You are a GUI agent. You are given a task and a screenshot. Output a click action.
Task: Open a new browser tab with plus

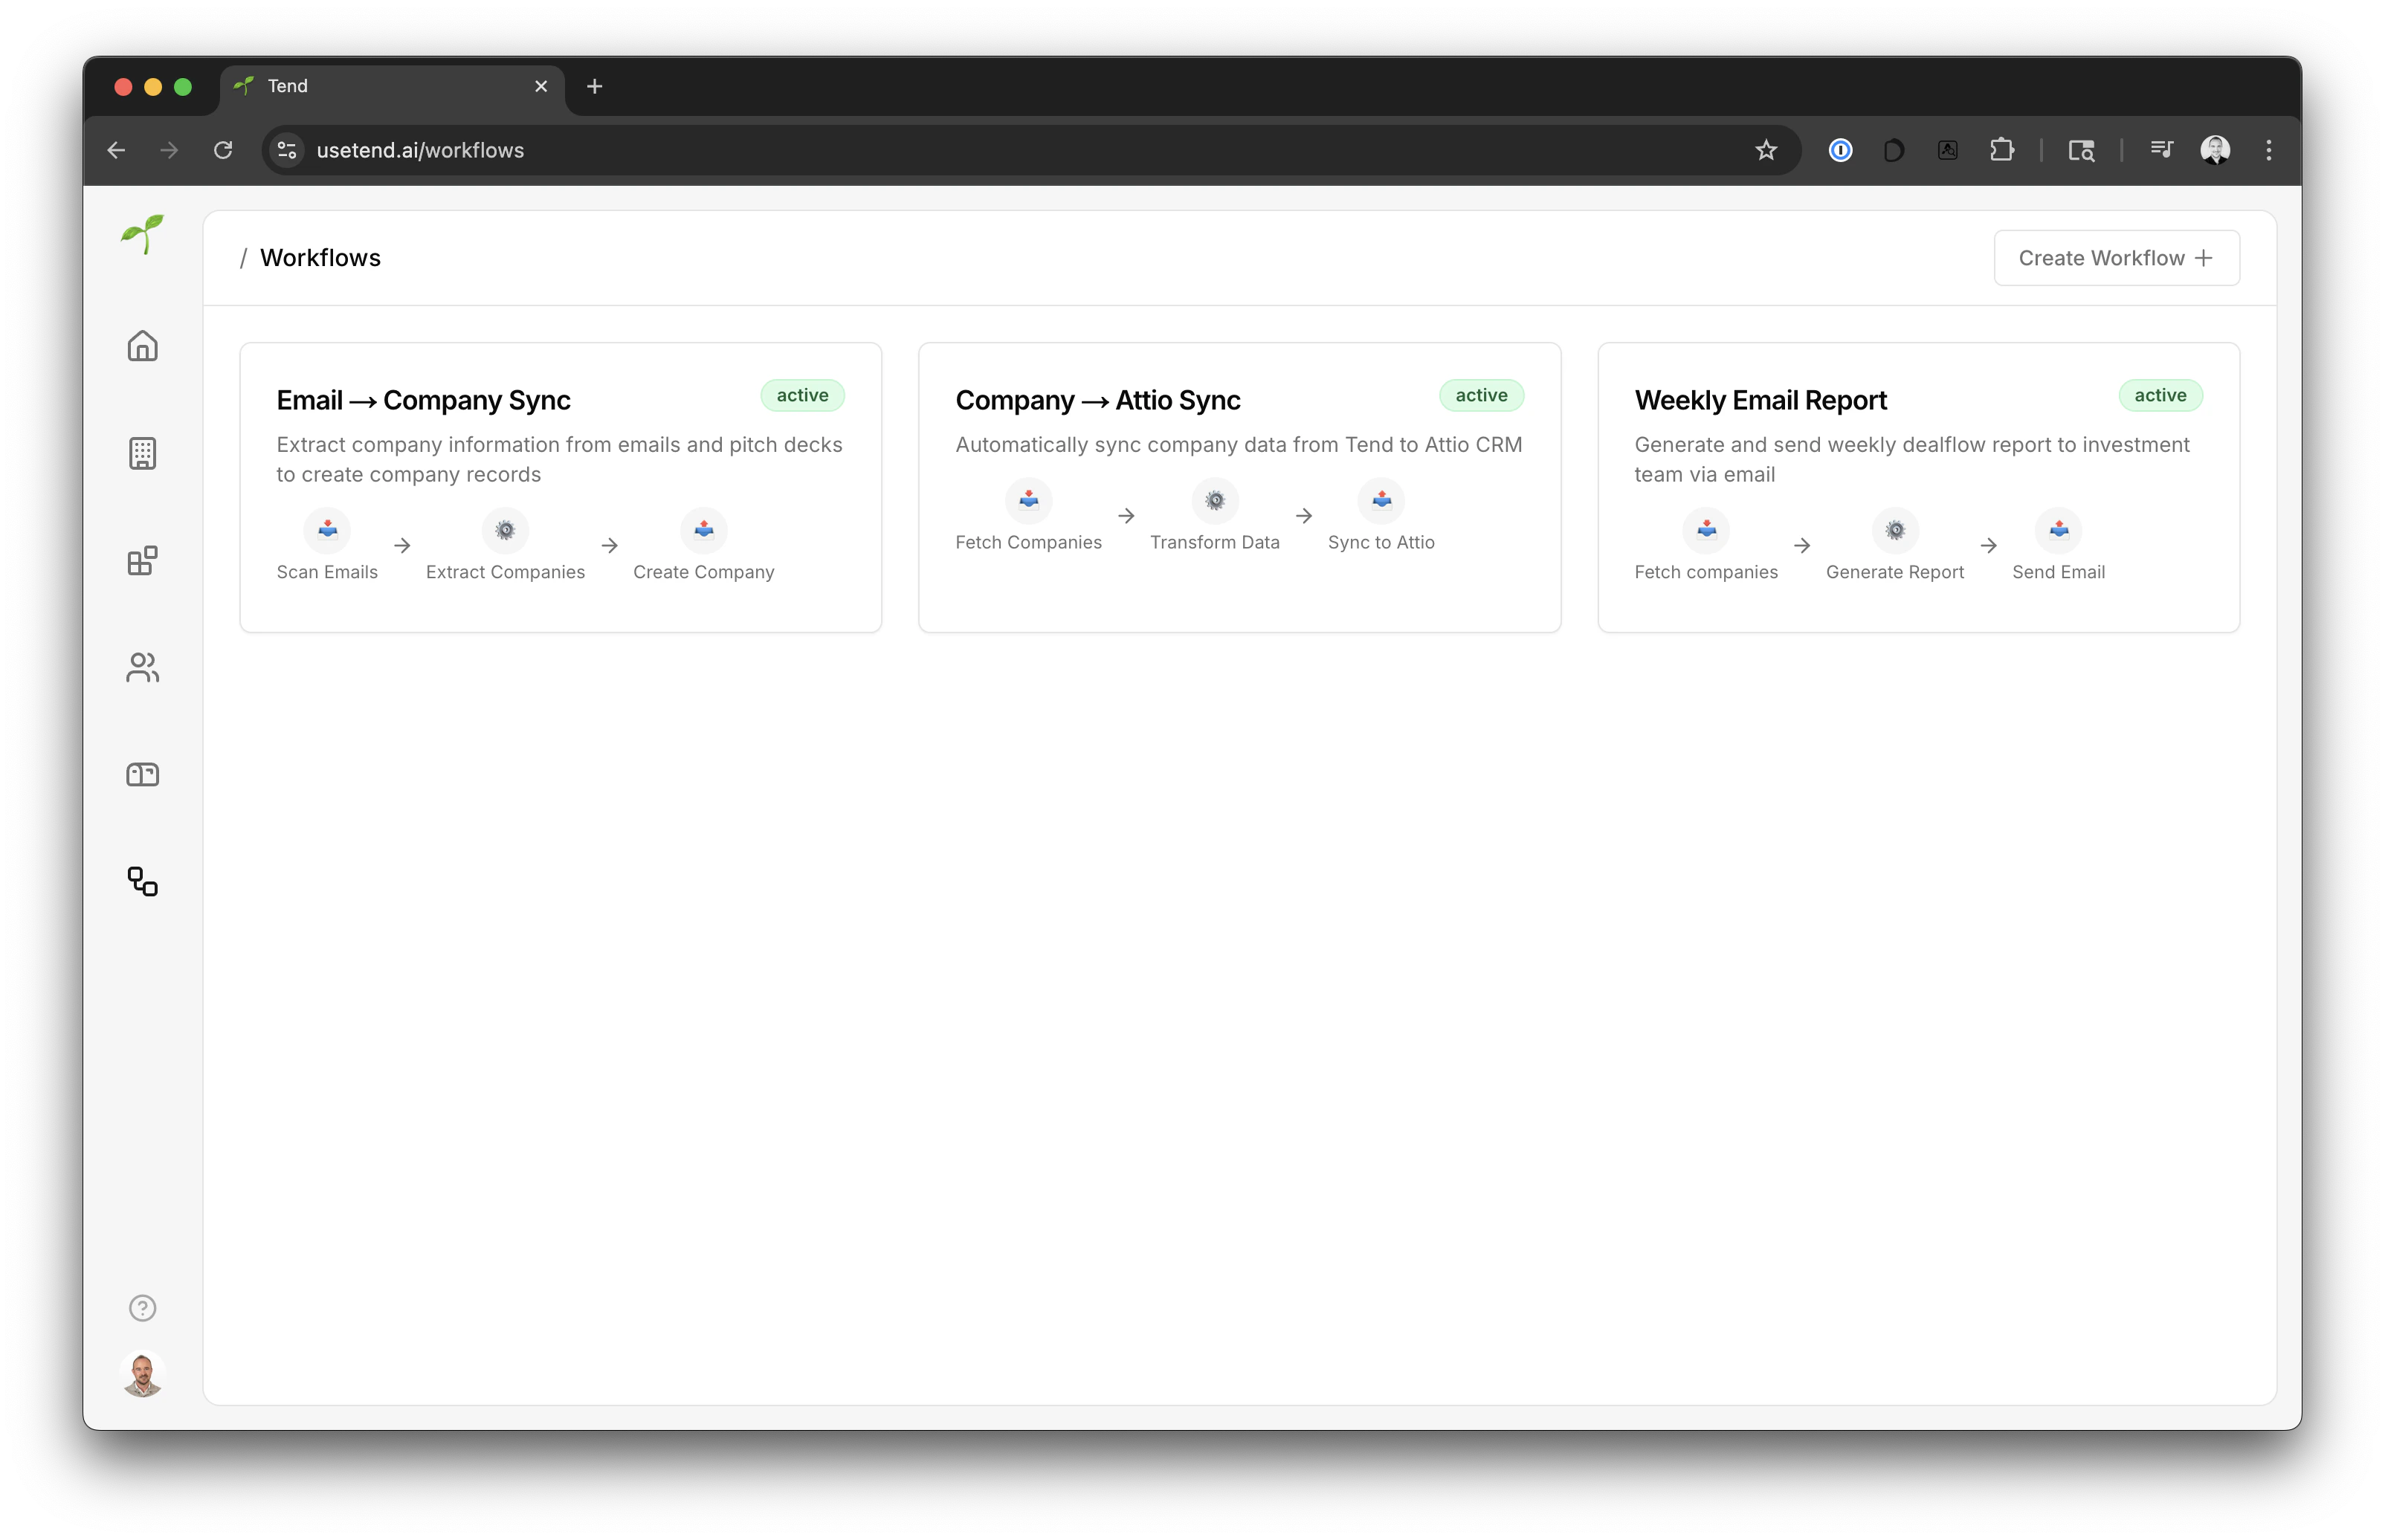(x=594, y=87)
